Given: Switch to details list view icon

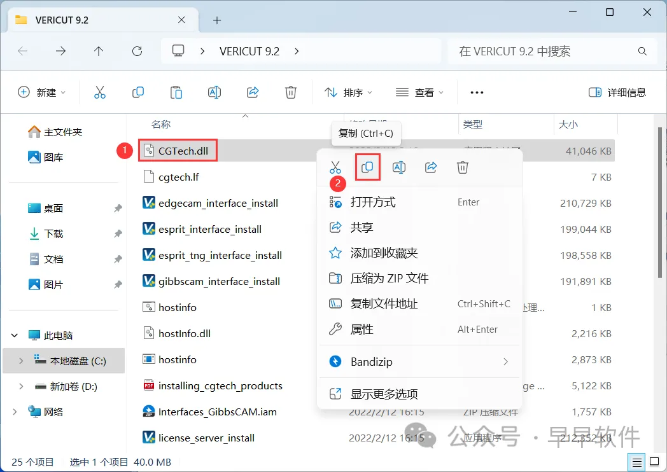Looking at the screenshot, I should click(x=637, y=462).
